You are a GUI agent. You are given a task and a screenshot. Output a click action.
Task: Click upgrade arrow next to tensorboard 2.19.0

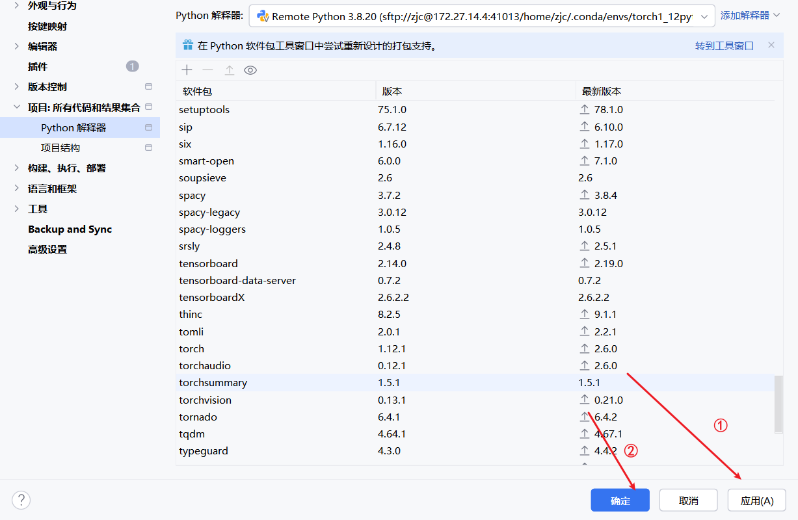click(585, 263)
